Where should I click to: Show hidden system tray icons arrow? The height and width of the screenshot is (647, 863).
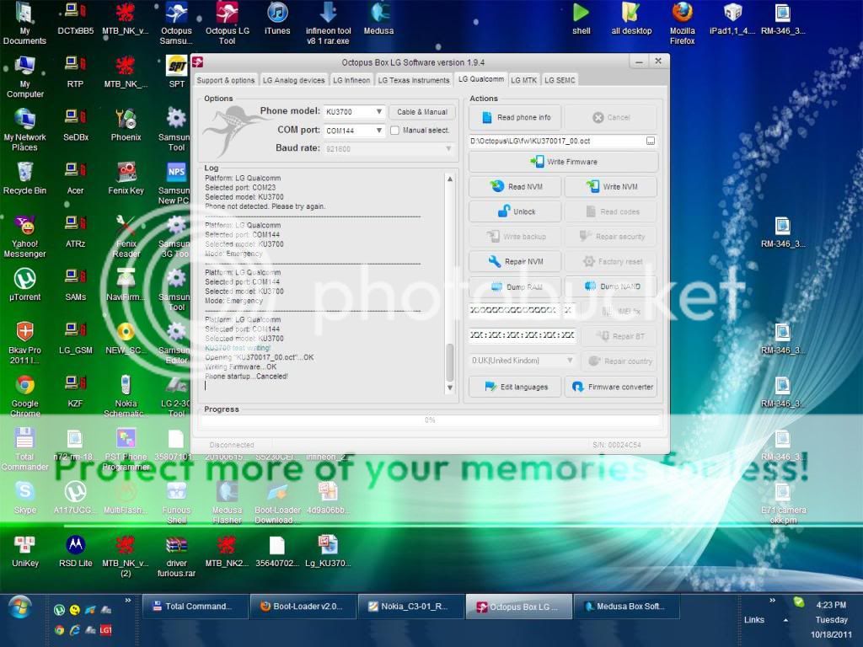pyautogui.click(x=785, y=620)
